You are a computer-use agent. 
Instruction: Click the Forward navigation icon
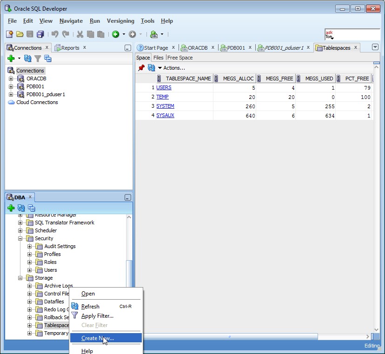point(133,34)
